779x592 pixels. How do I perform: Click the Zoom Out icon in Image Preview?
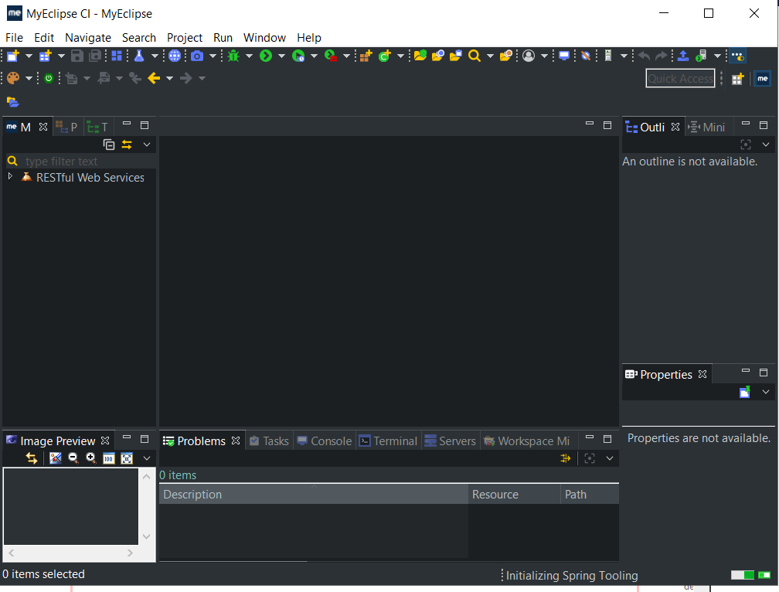[x=73, y=458]
